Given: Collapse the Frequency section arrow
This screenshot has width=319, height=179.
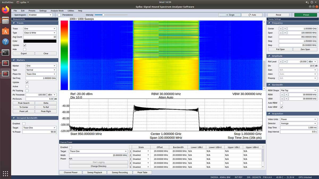Looking at the screenshot, I should point(269,23).
